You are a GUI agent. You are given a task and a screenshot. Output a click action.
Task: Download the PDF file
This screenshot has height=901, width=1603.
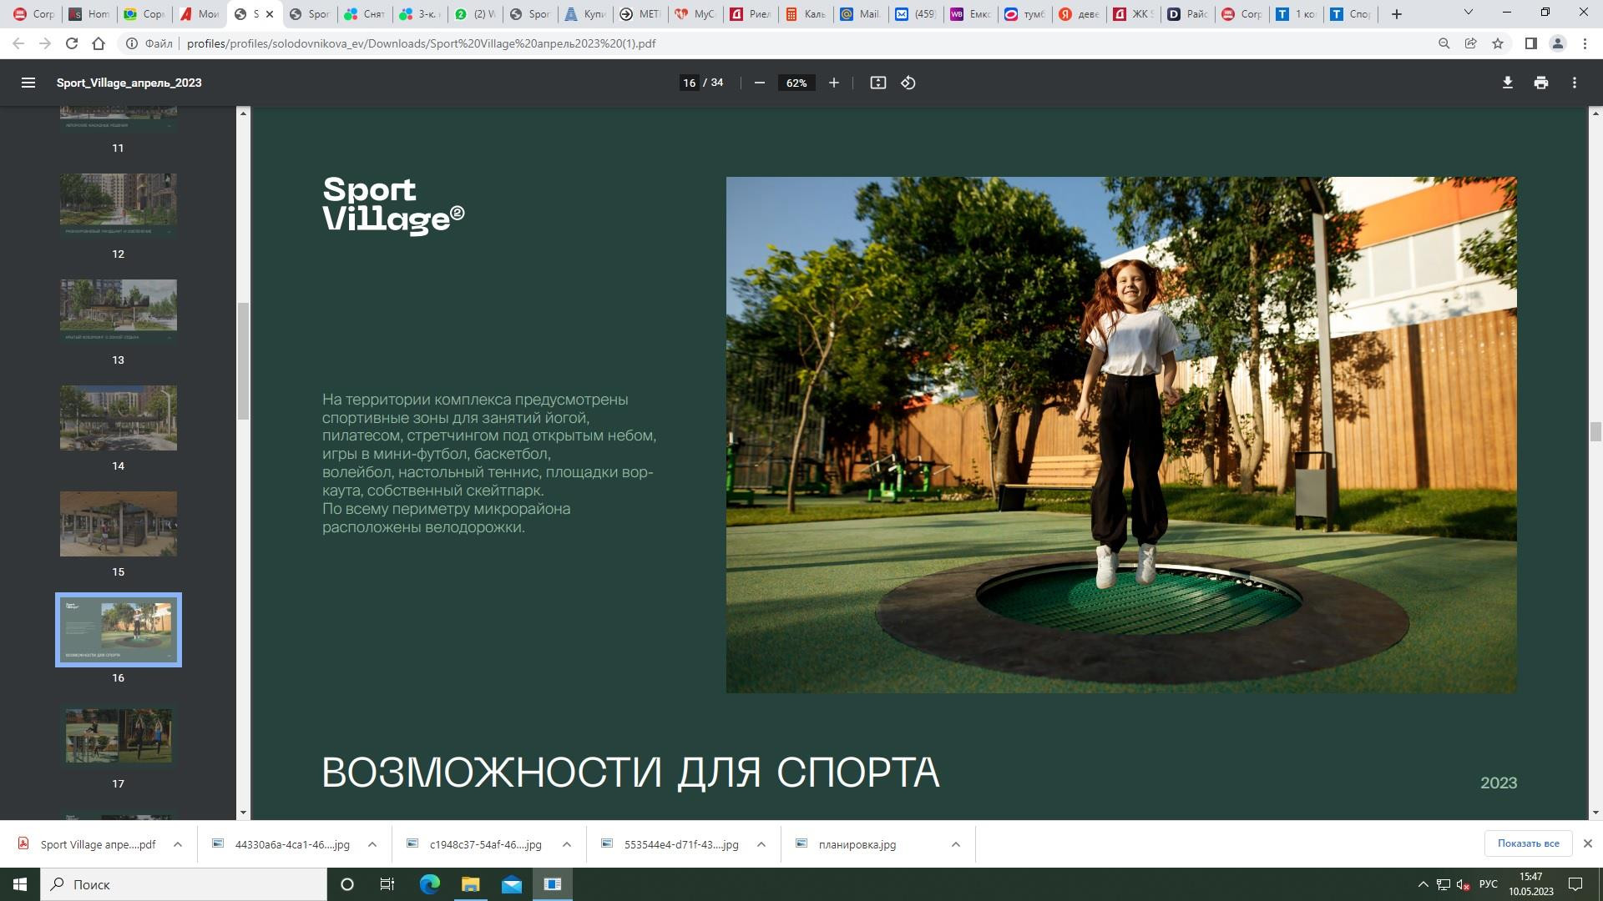click(1507, 83)
